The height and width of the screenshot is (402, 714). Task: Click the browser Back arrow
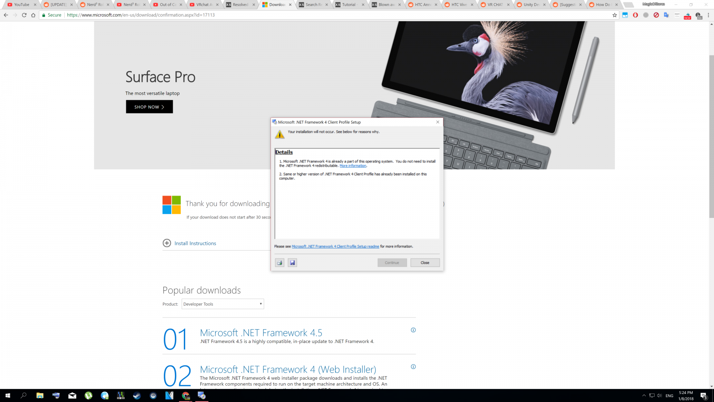tap(6, 15)
